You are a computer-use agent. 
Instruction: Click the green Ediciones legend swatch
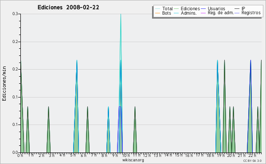pyautogui.click(x=176, y=9)
